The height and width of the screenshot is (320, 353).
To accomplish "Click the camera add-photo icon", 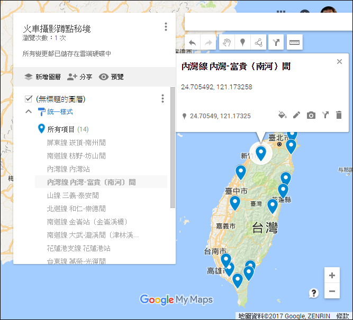I will coord(311,115).
